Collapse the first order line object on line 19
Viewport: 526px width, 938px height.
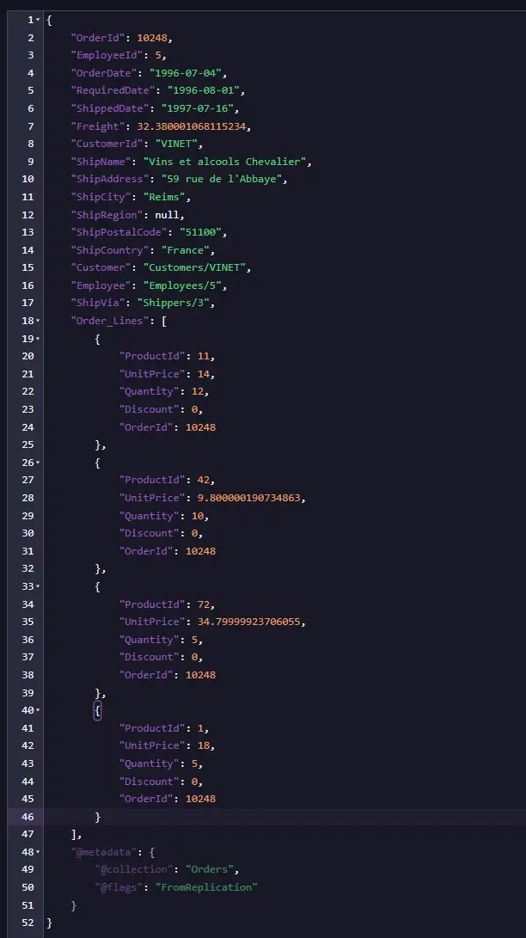(x=39, y=339)
